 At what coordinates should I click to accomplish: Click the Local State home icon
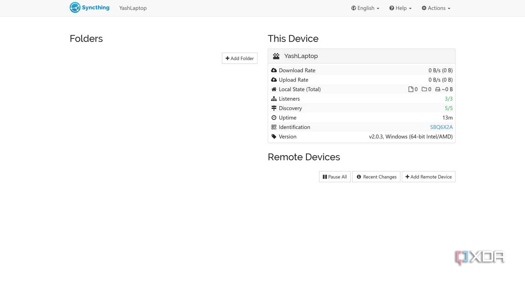click(274, 89)
